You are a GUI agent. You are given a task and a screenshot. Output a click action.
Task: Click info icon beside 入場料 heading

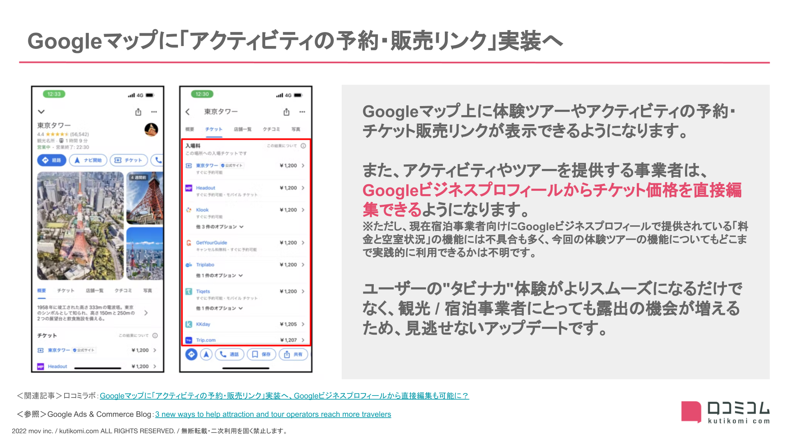303,146
